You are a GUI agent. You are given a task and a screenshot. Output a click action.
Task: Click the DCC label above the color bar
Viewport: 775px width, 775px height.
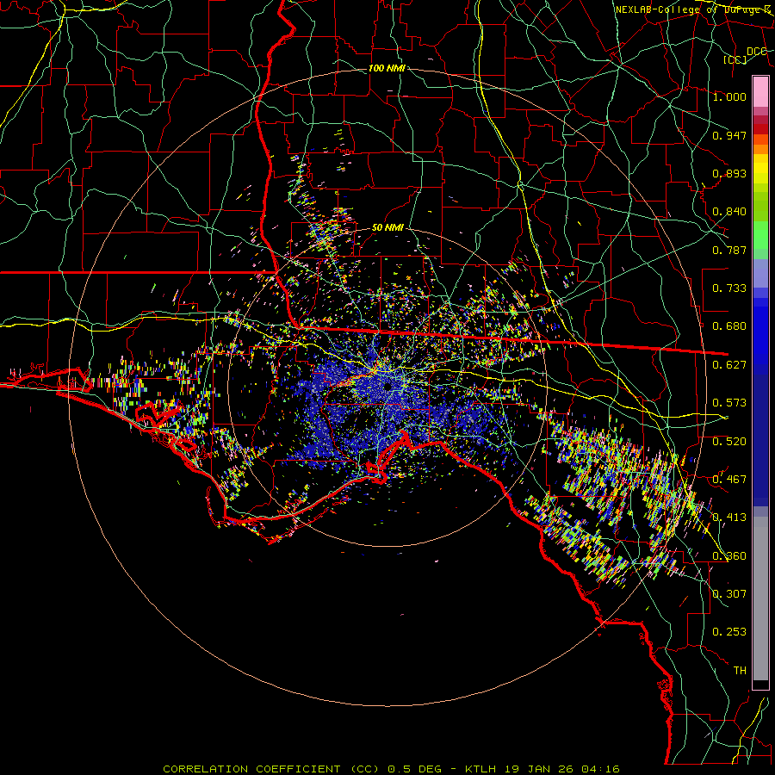click(x=757, y=52)
